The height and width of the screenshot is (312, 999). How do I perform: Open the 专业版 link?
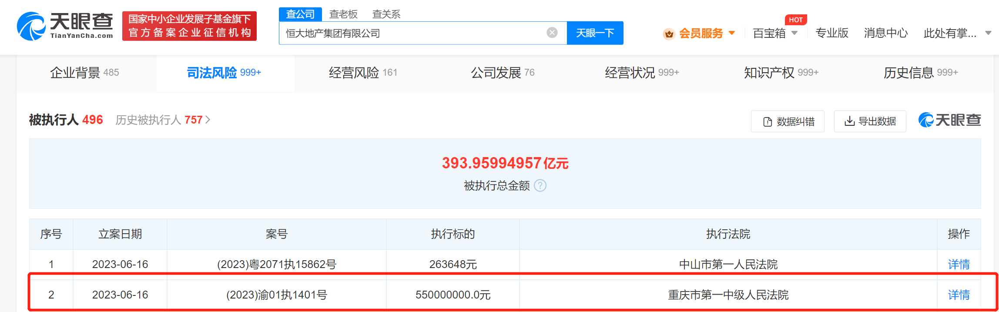(x=832, y=33)
